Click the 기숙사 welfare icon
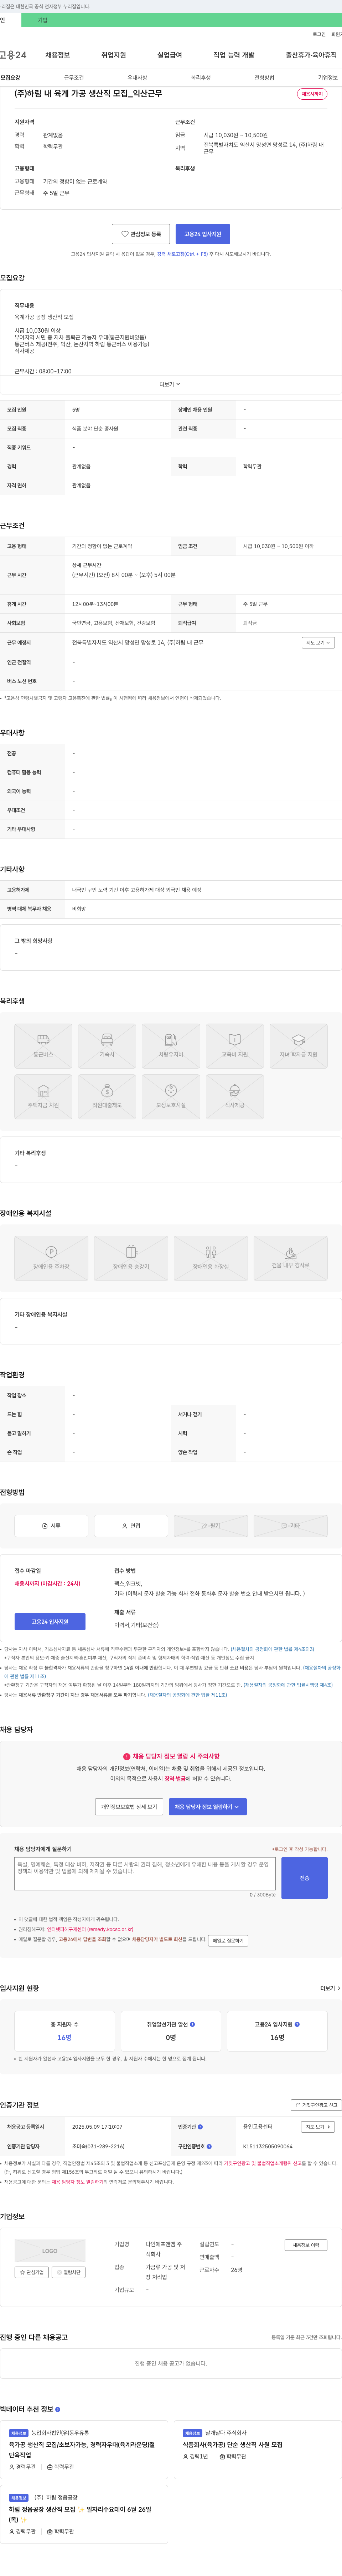The height and width of the screenshot is (2576, 342). tap(107, 1046)
